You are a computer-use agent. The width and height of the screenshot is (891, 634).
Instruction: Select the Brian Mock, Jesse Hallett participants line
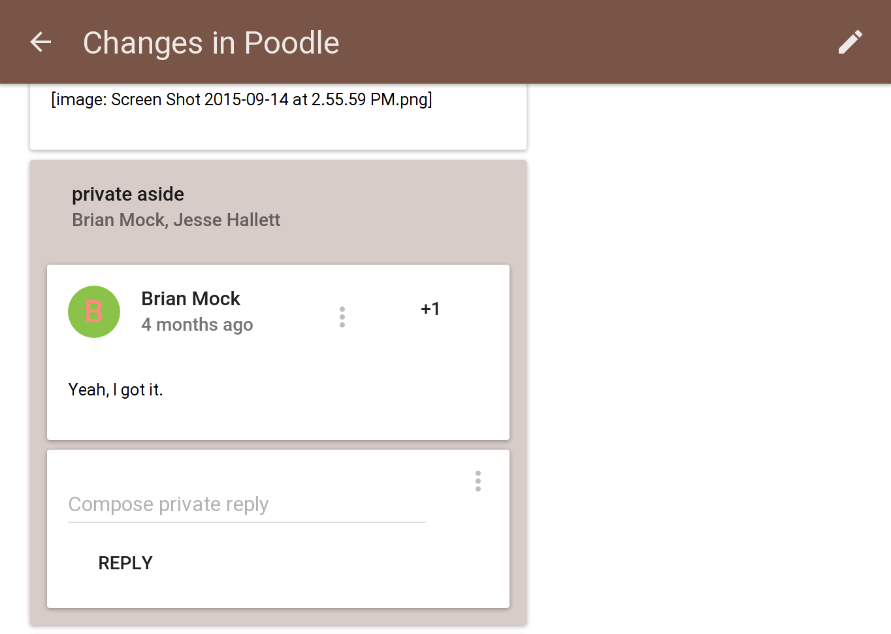(176, 220)
